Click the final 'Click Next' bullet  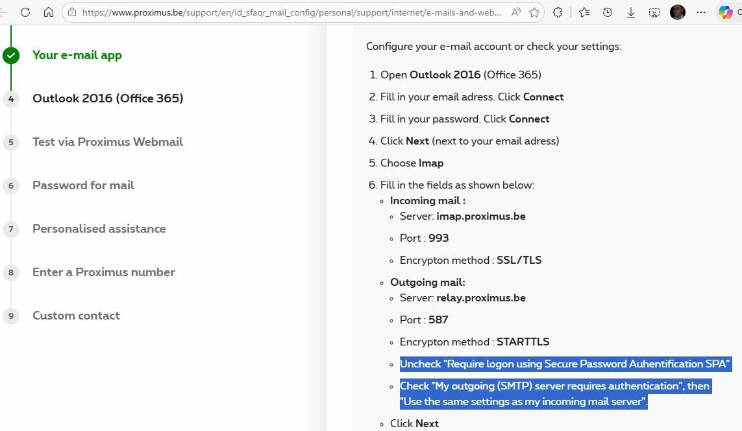(415, 423)
